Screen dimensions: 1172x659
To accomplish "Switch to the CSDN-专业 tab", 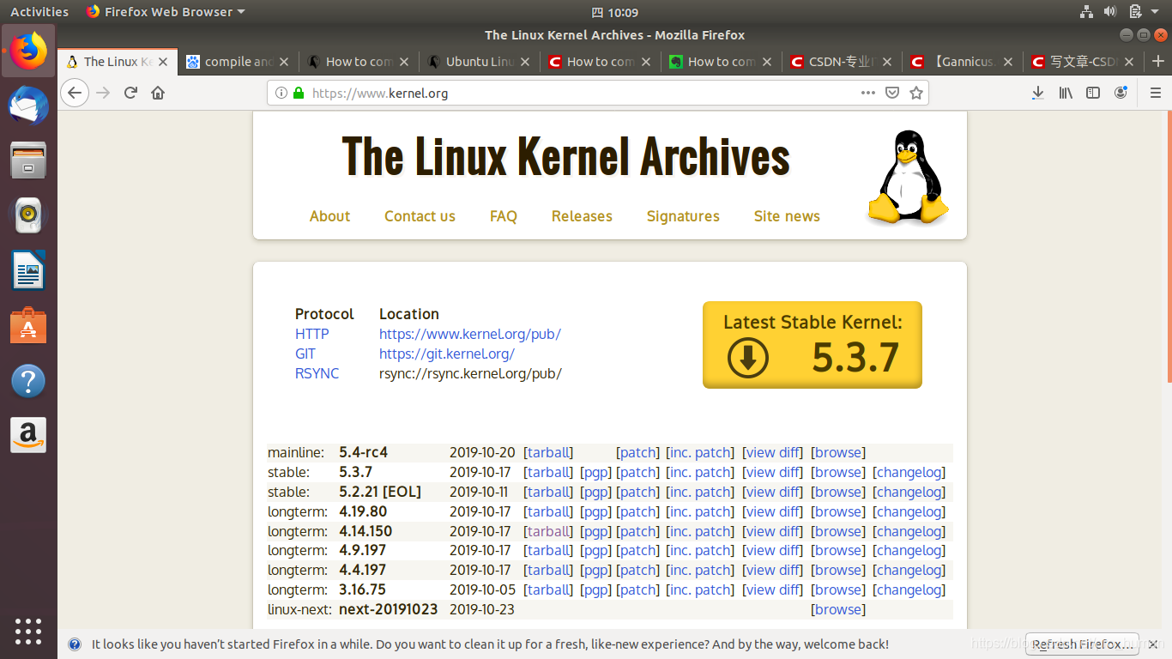I will (842, 62).
